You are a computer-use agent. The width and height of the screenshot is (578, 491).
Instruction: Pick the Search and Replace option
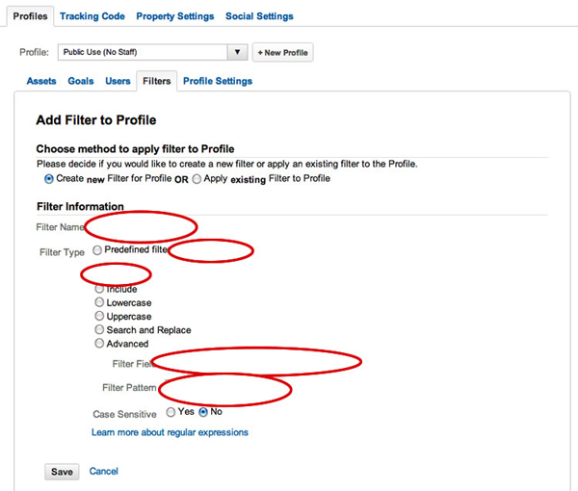click(99, 329)
